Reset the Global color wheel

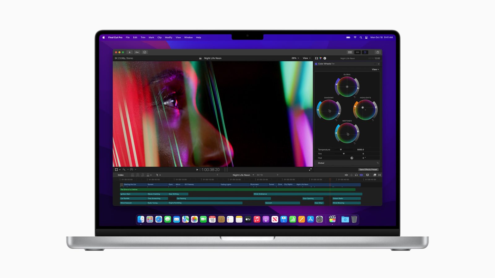(x=355, y=97)
